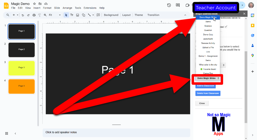Screen dimensions: 257x140
Task: Choose Demo Quiz in dropdown list
Action: click(208, 35)
